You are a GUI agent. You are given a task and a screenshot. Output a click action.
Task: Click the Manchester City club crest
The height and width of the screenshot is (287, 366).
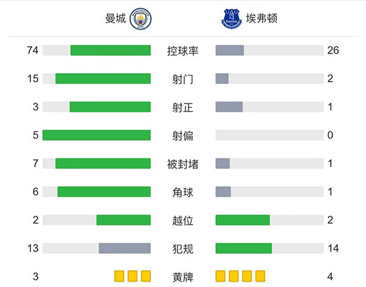(x=141, y=19)
